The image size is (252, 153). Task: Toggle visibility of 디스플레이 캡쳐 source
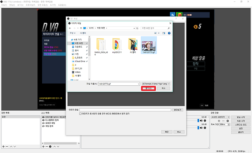pos(43,120)
